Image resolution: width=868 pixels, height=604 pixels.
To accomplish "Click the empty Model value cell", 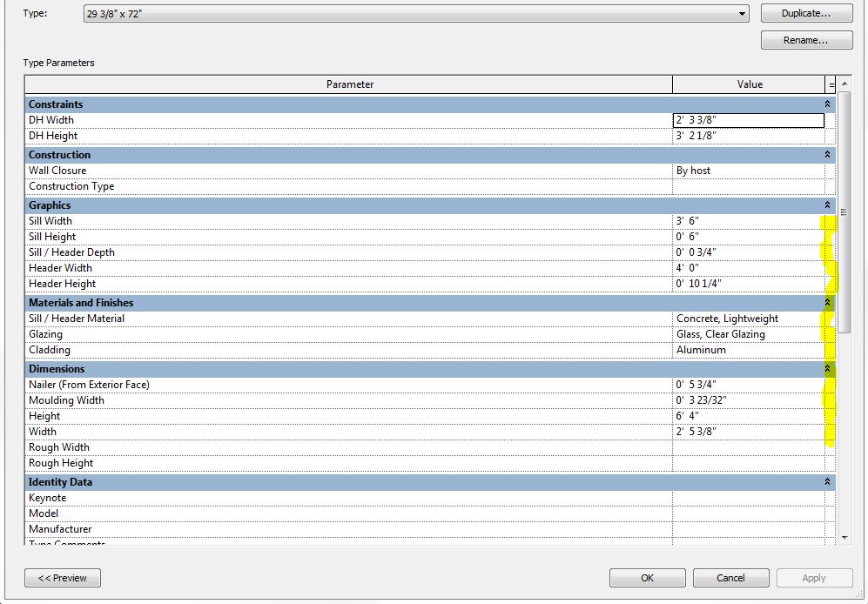I will [749, 513].
